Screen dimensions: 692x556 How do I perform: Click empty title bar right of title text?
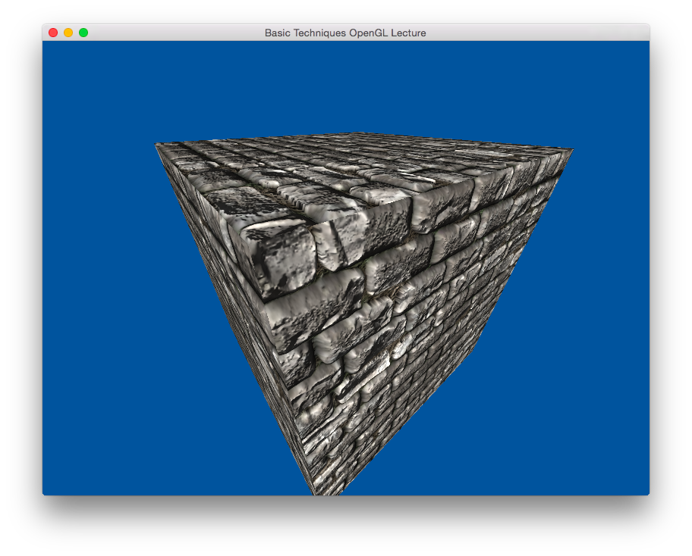[x=531, y=33]
